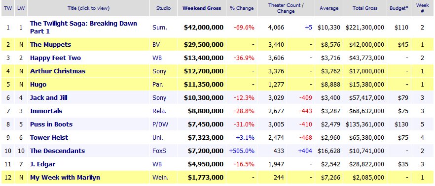Sort table by Studio header
The width and height of the screenshot is (435, 186).
point(163,8)
